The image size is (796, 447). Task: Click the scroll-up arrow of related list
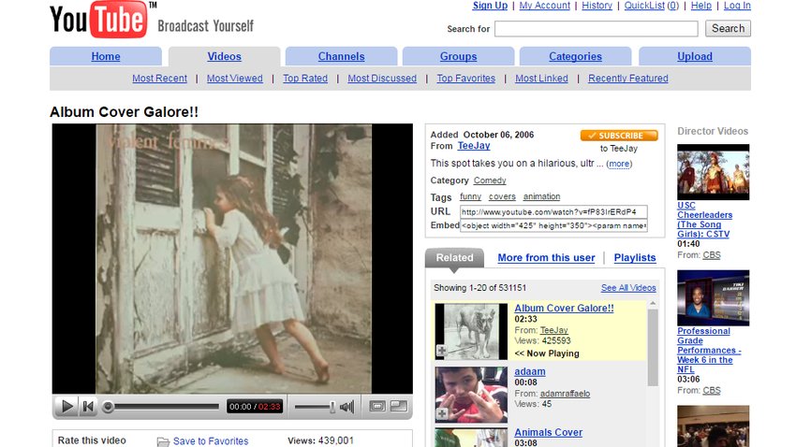pyautogui.click(x=653, y=304)
